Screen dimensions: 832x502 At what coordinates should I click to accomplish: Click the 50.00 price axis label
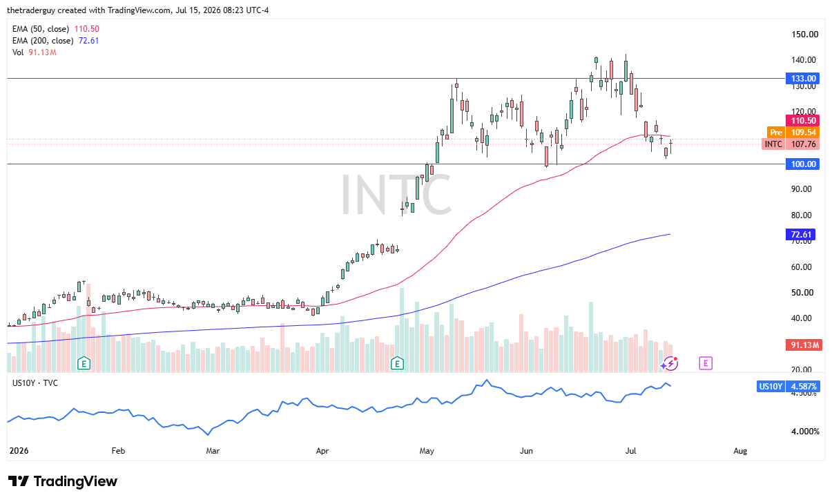click(804, 293)
